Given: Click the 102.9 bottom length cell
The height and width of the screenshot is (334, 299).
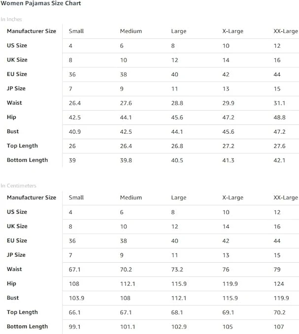Looking at the screenshot, I should pos(179,326).
